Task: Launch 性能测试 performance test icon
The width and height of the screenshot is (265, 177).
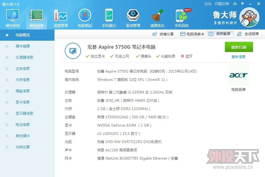Action: tap(85, 15)
